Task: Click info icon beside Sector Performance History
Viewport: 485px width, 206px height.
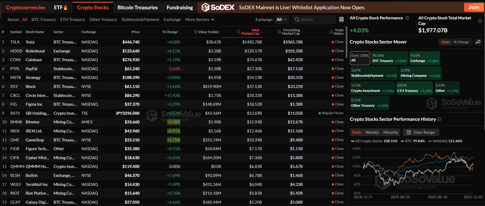Action: click(439, 119)
